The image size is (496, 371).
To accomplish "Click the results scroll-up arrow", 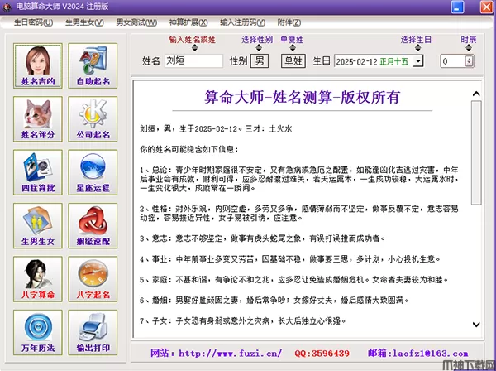I will (476, 94).
